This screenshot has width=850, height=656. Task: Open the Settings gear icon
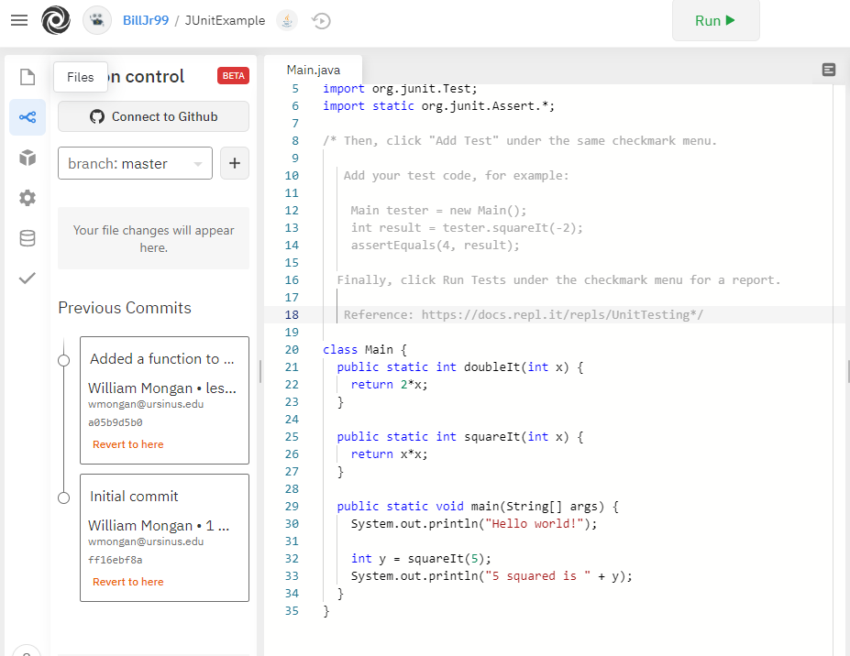pos(28,198)
